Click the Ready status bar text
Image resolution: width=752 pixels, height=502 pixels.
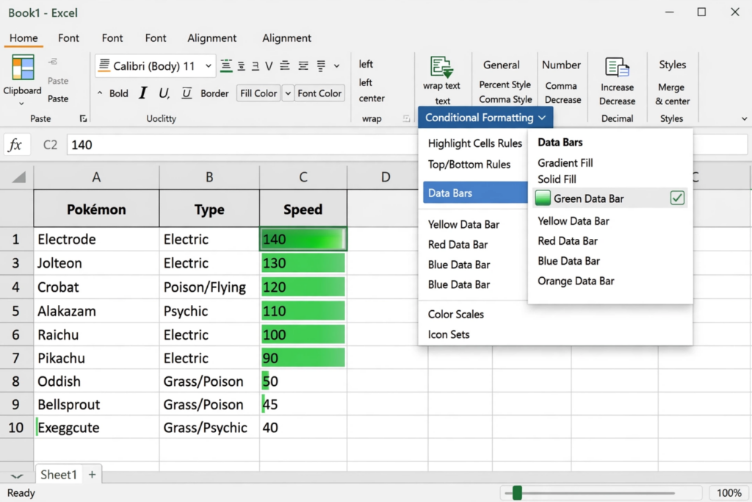pos(21,493)
